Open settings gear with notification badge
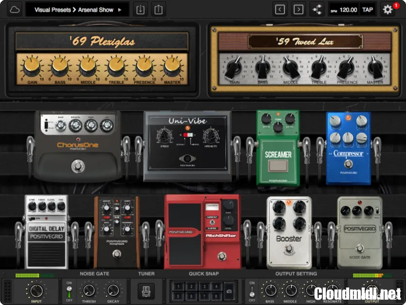The height and width of the screenshot is (305, 406). click(388, 10)
